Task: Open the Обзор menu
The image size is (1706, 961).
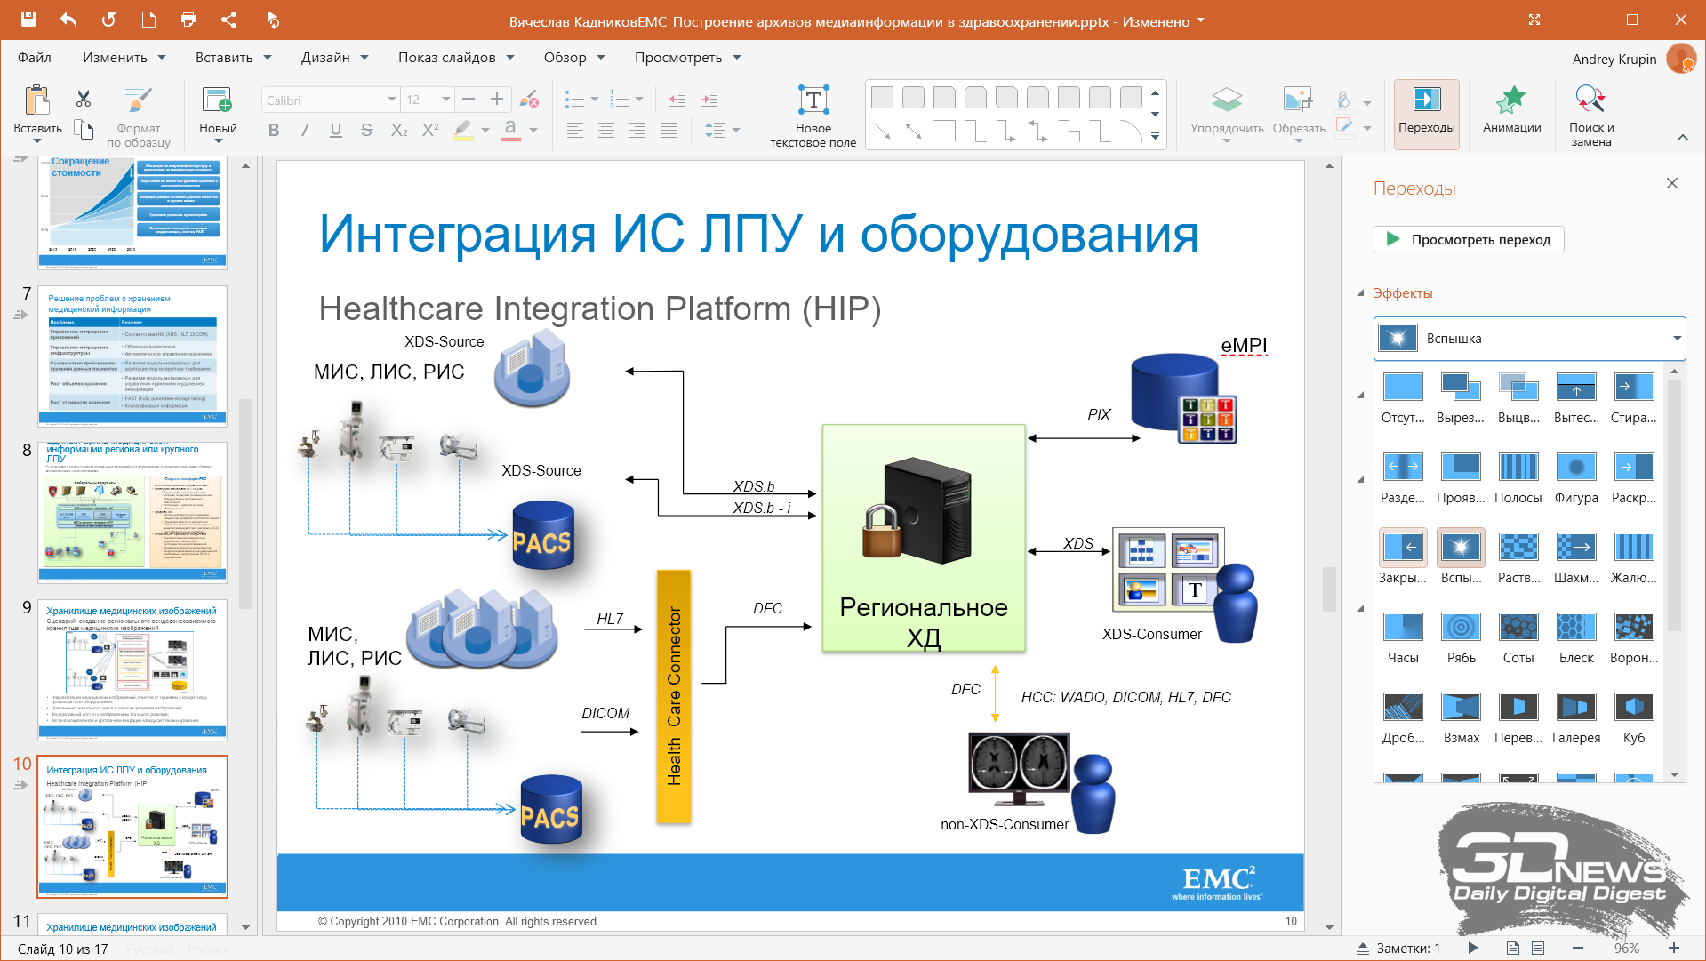Action: [x=574, y=57]
